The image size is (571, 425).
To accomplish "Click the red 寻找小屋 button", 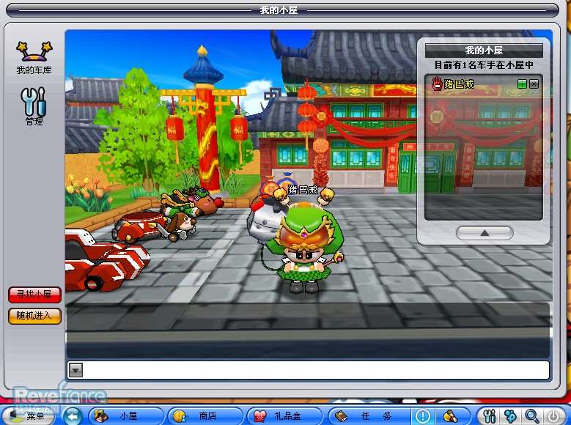I will [x=34, y=295].
